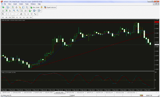
Task: Open the File menu
Action: pos(5,4)
